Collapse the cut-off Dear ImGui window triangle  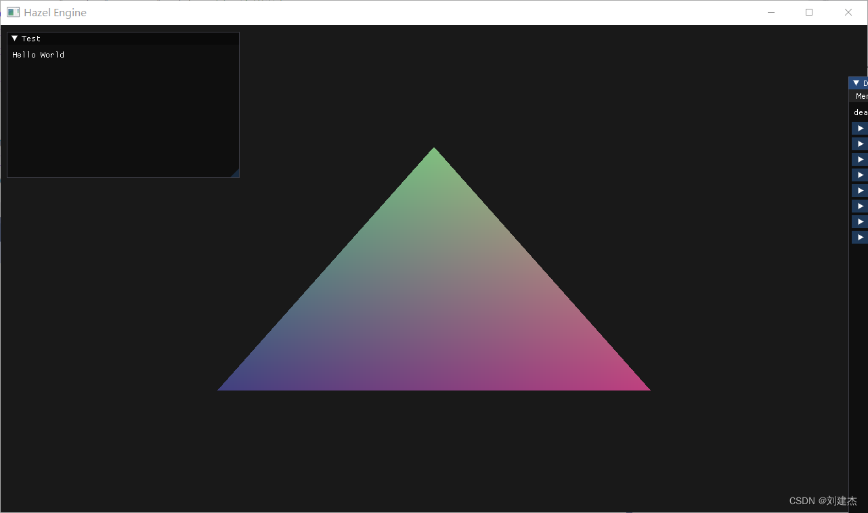click(856, 83)
